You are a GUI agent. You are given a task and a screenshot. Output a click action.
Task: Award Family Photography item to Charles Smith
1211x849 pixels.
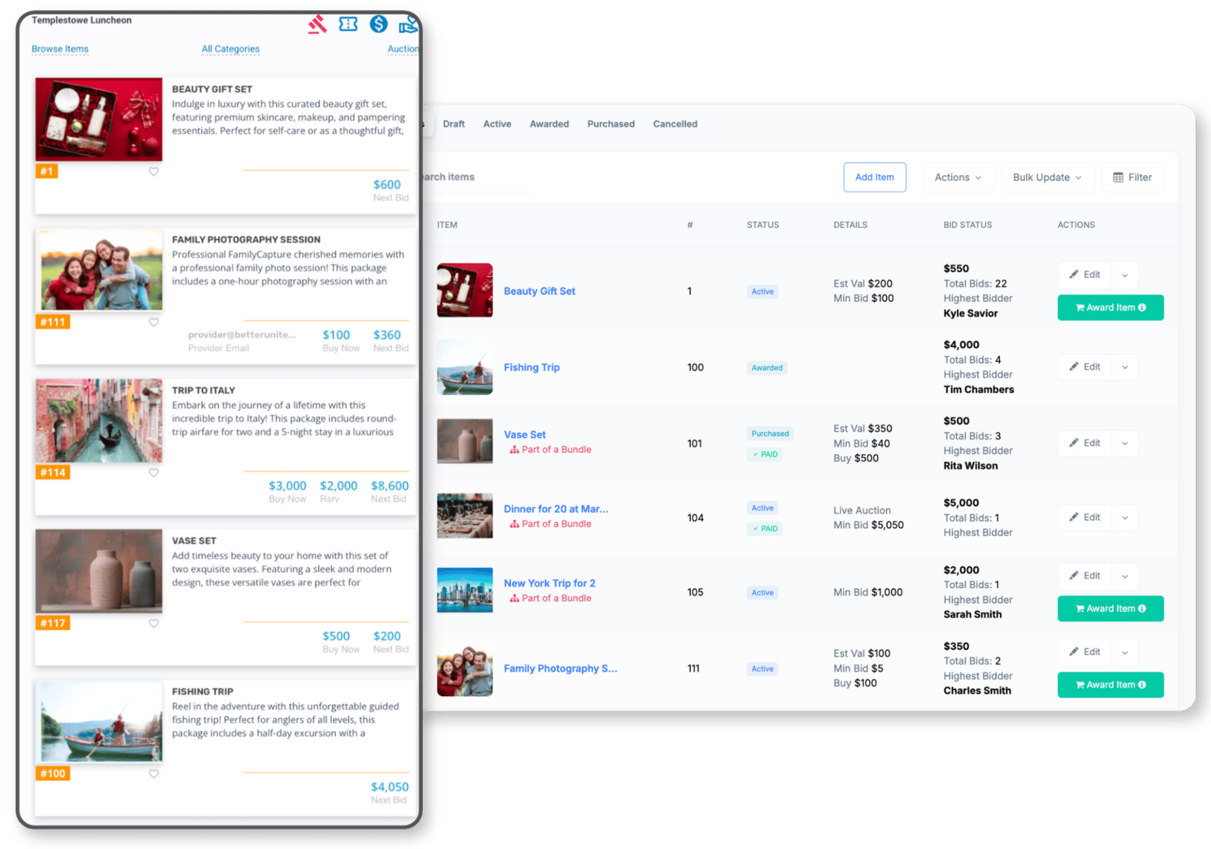pyautogui.click(x=1110, y=685)
